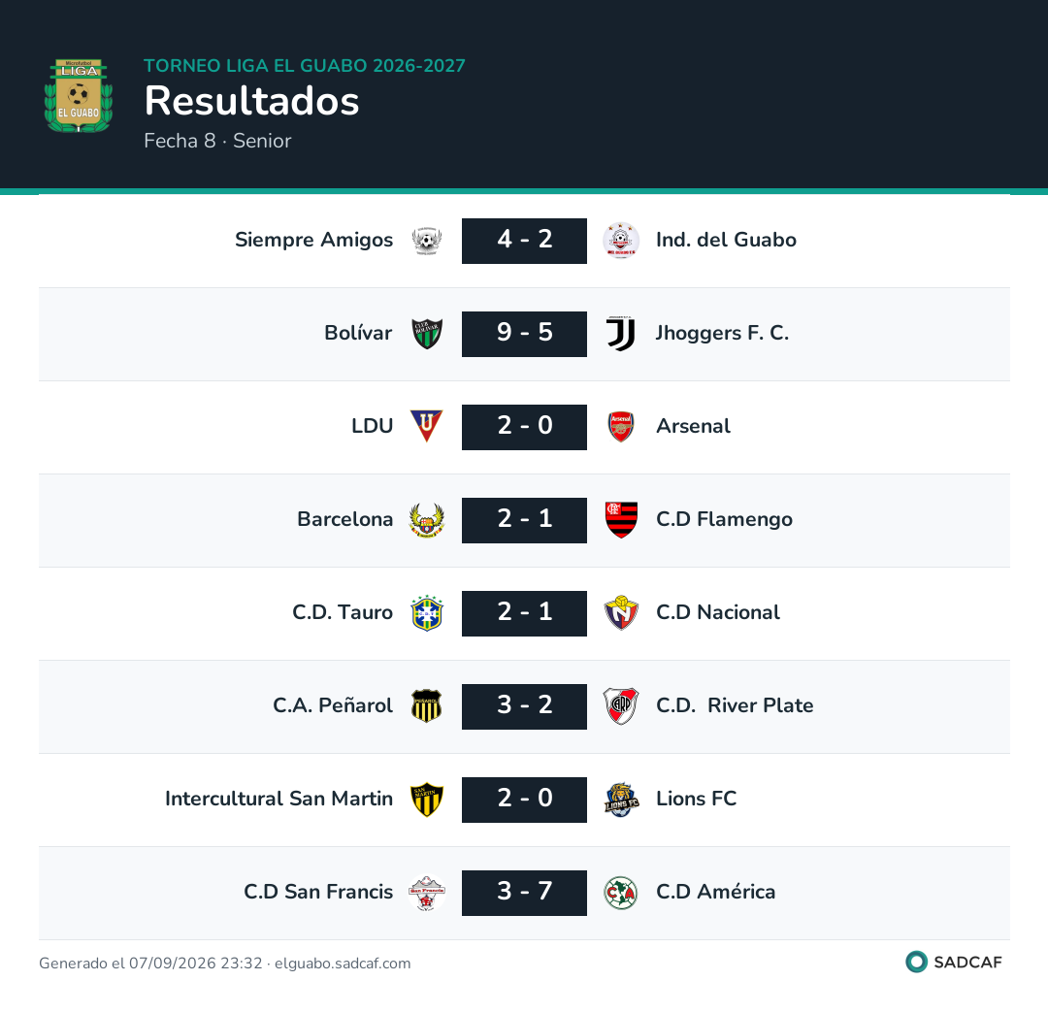Open the SADCAF logo in the footer
Image resolution: width=1048 pixels, height=1013 pixels.
pyautogui.click(x=954, y=963)
